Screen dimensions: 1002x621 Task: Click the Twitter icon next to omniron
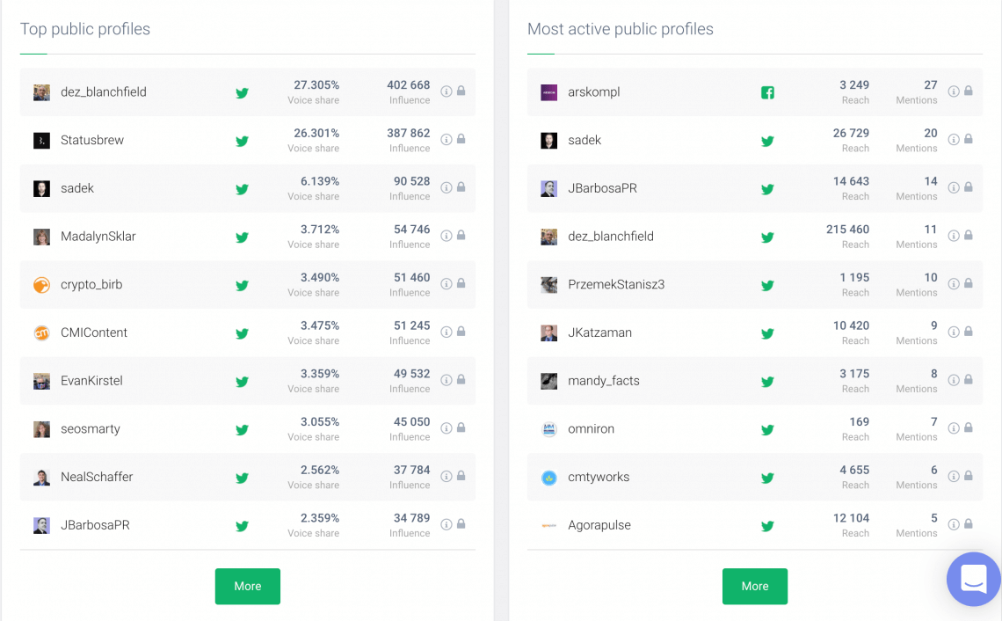pyautogui.click(x=767, y=429)
